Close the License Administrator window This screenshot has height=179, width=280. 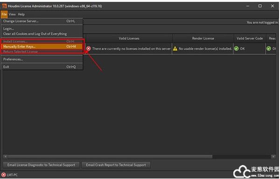(273, 6)
